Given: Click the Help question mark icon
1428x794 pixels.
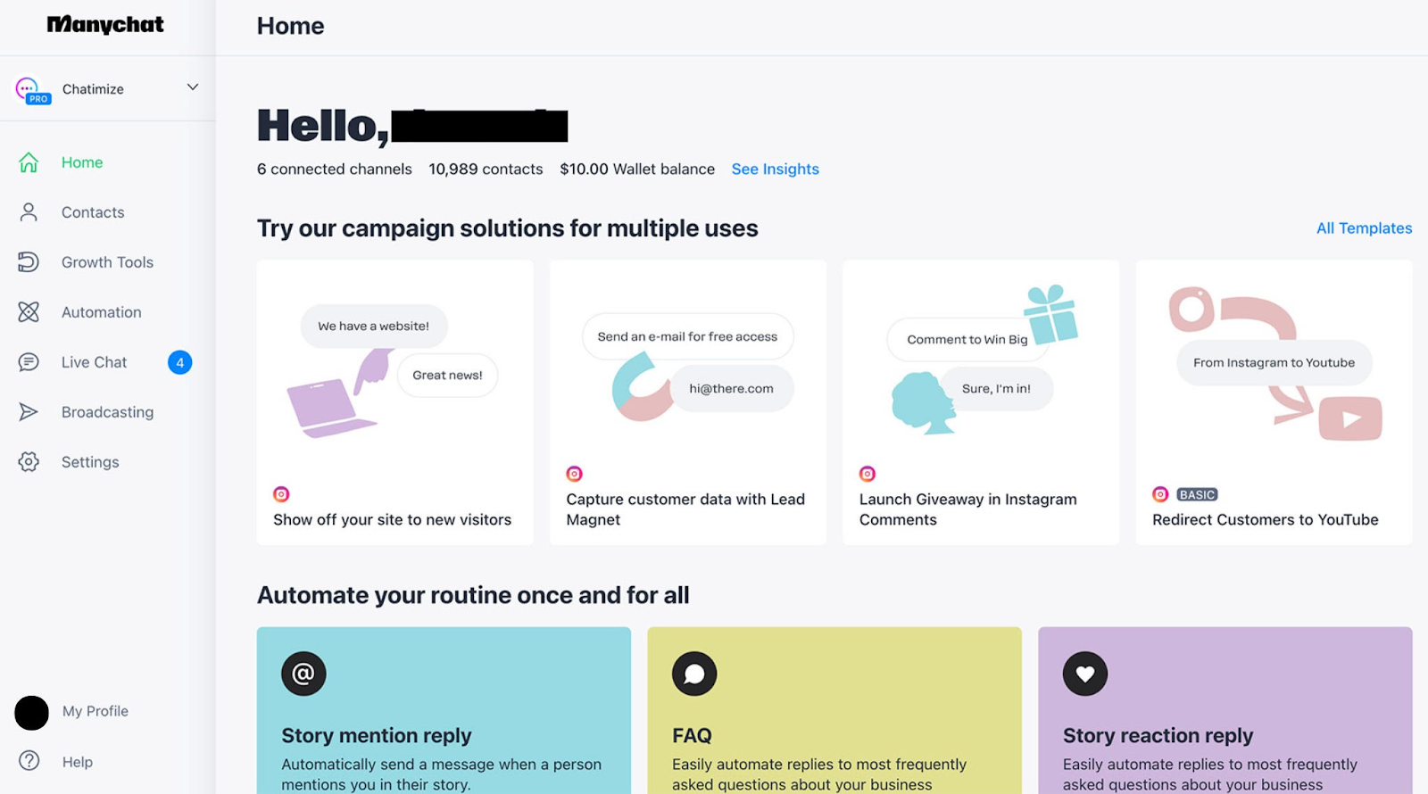Looking at the screenshot, I should 28,761.
